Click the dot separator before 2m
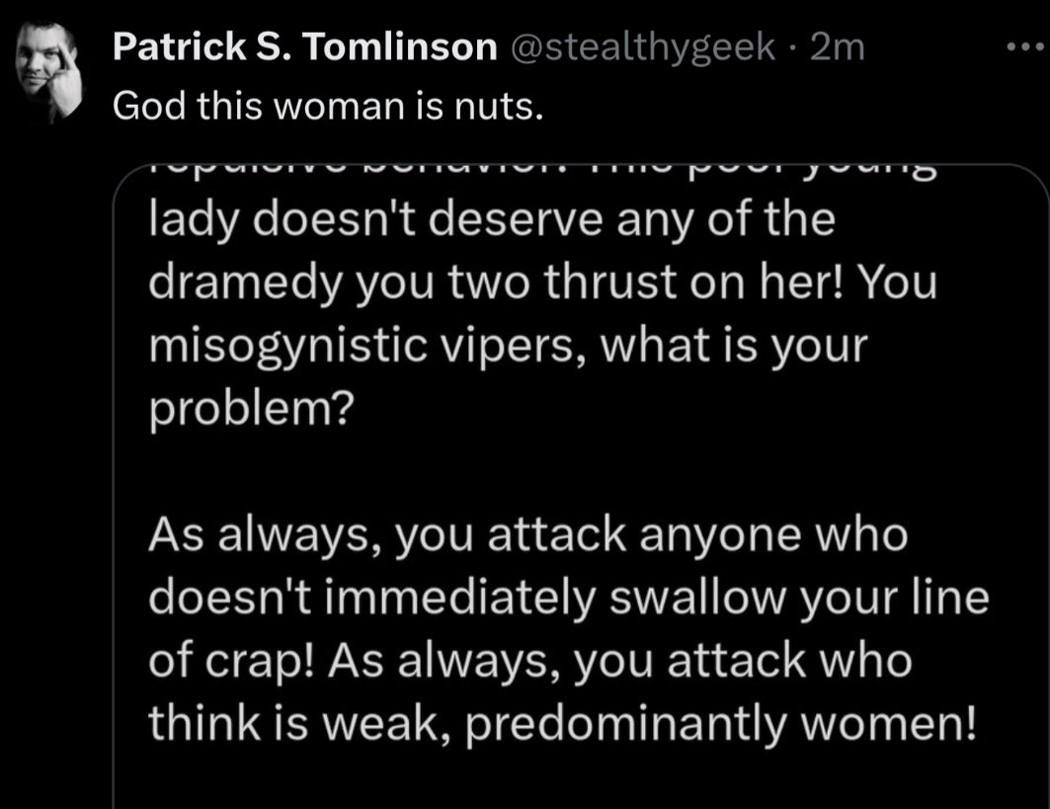Viewport: 1050px width, 809px height. point(793,48)
